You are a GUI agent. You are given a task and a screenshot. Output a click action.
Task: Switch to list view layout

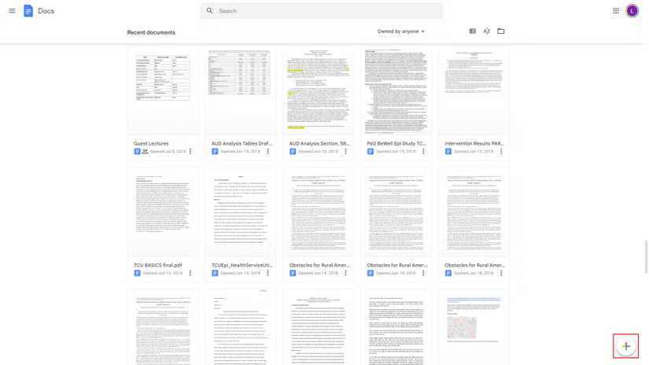pos(473,31)
